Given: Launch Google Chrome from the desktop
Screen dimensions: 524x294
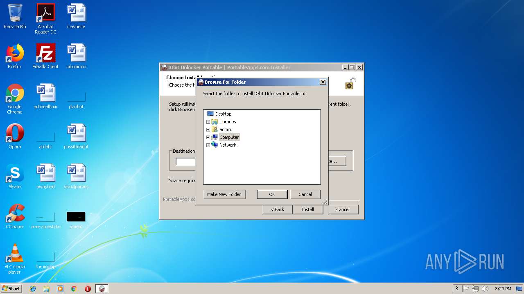Looking at the screenshot, I should [x=15, y=99].
